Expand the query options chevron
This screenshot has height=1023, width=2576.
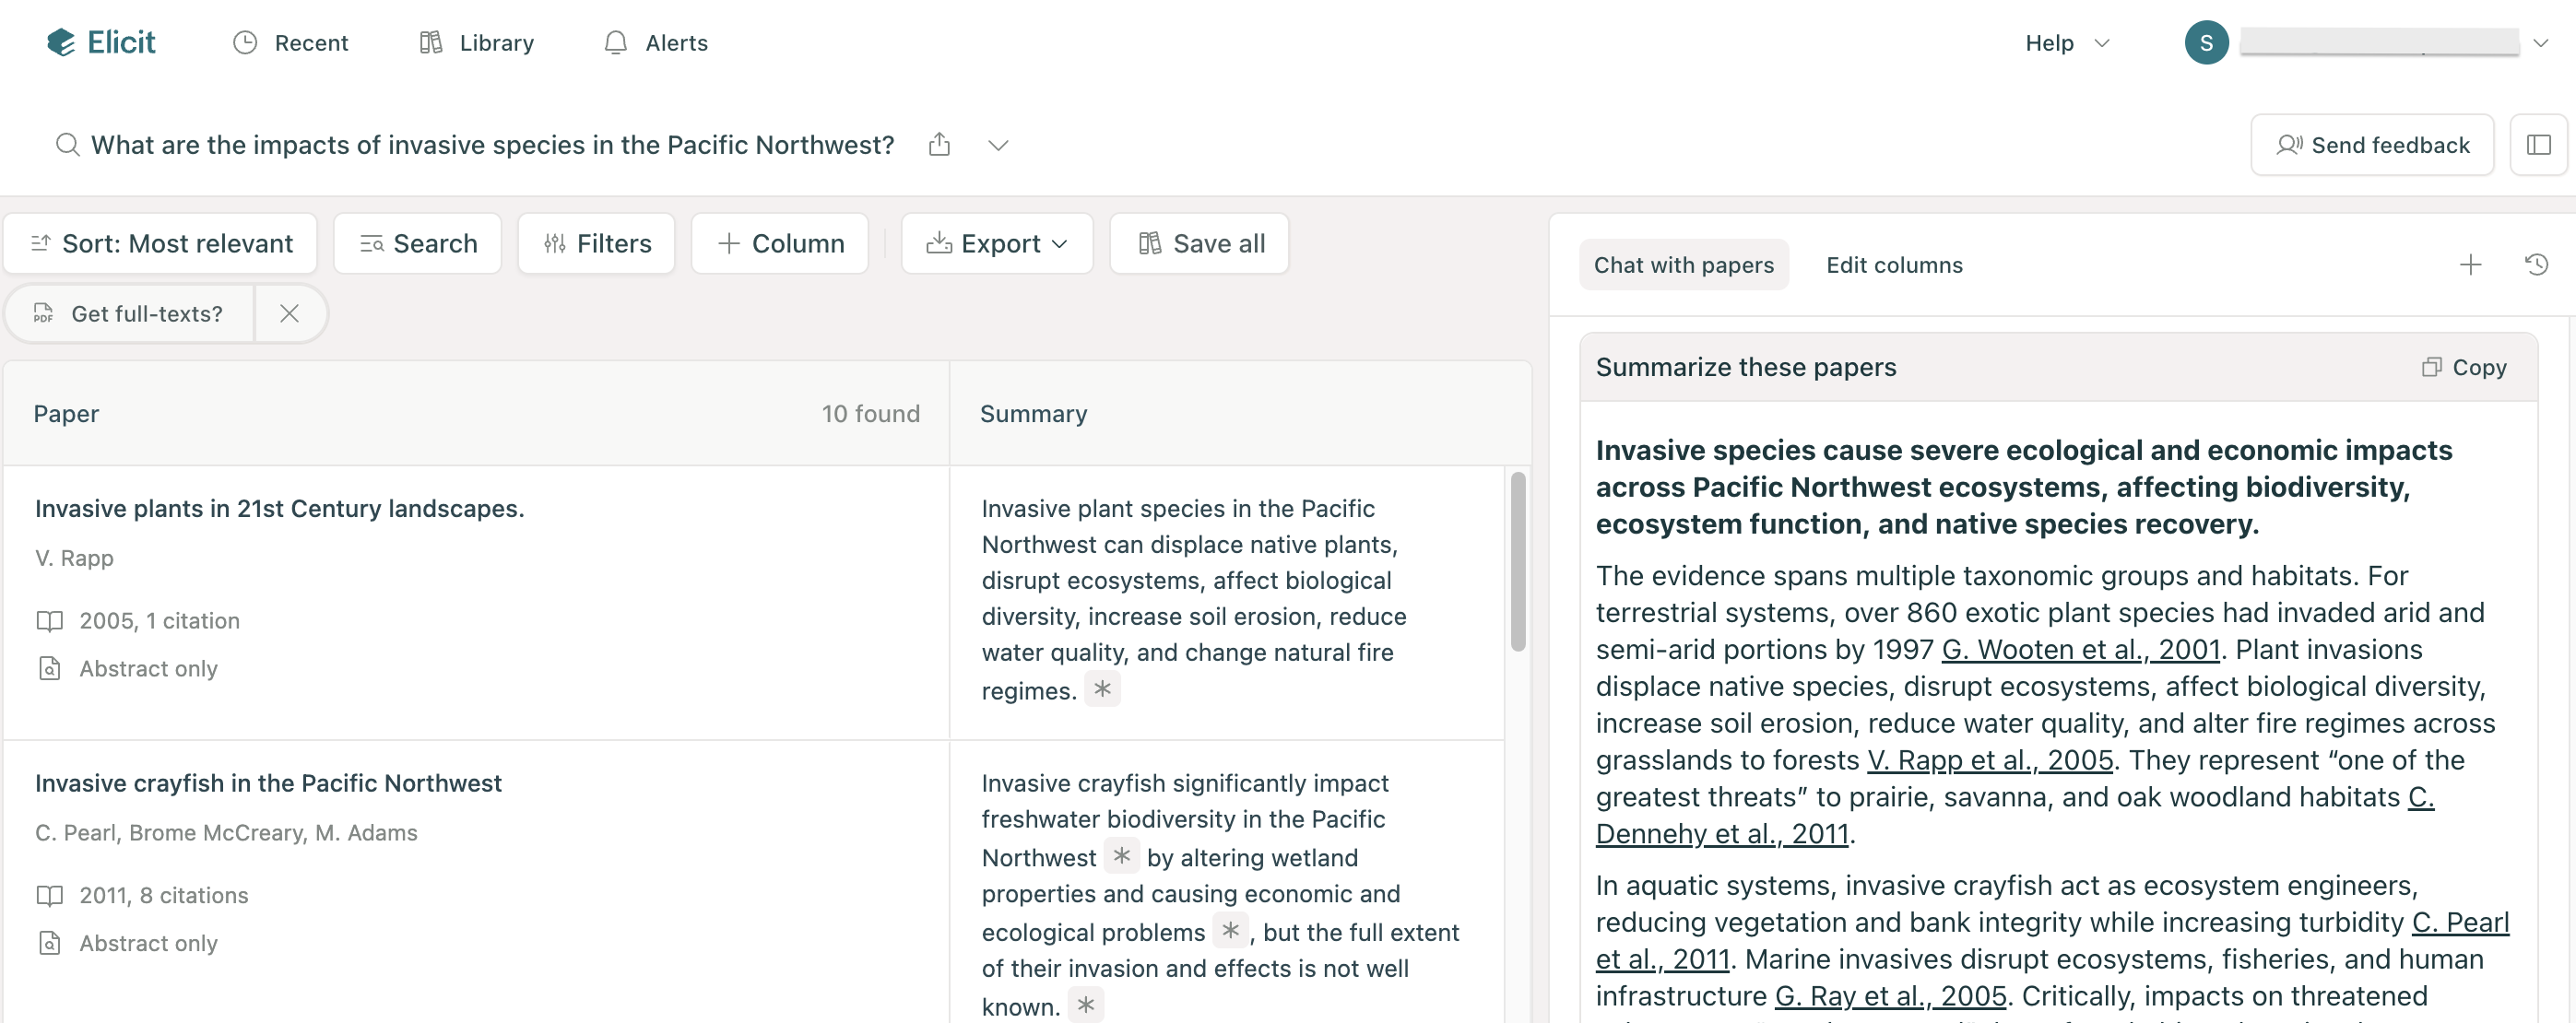click(x=997, y=145)
